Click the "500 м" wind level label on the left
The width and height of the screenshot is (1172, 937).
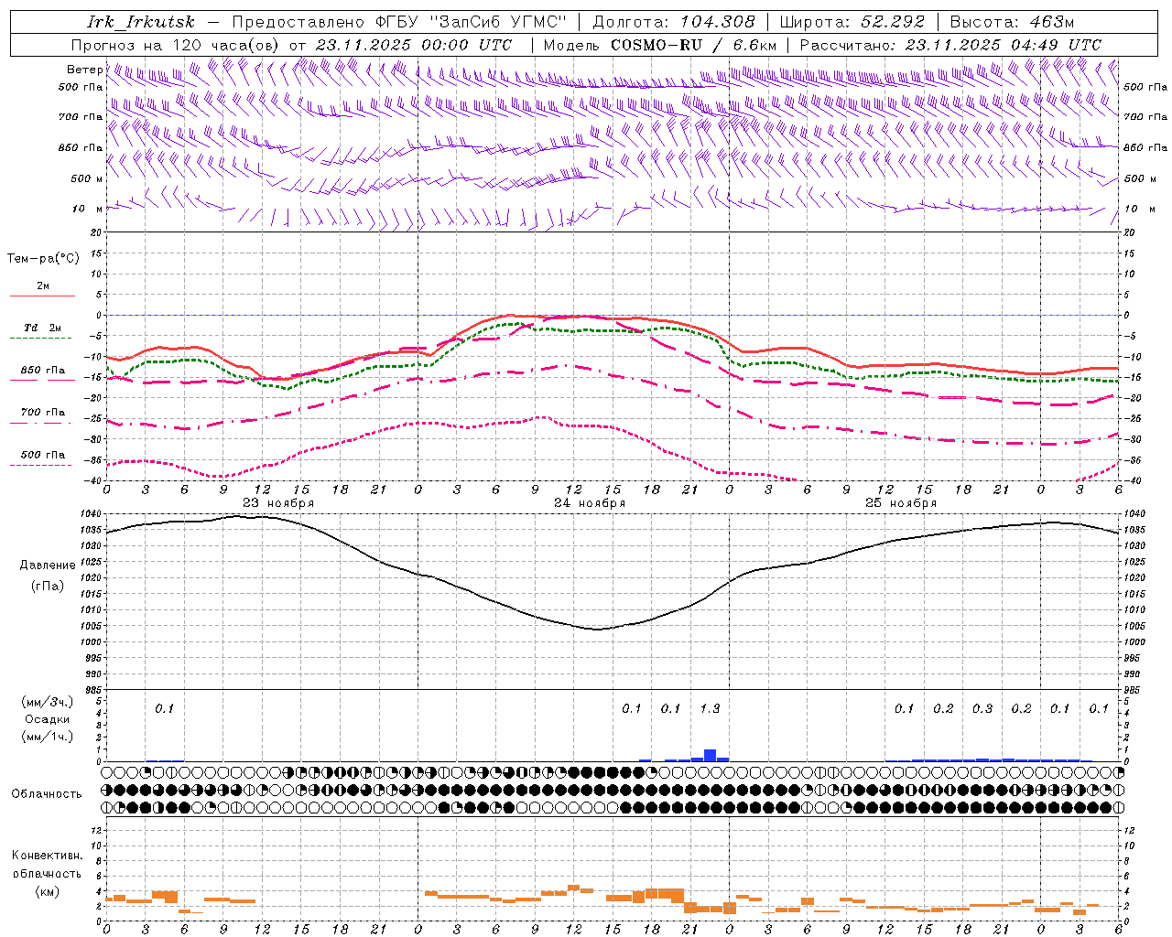[87, 178]
